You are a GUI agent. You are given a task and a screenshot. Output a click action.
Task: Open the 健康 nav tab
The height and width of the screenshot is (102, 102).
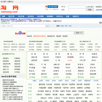pos(68,16)
